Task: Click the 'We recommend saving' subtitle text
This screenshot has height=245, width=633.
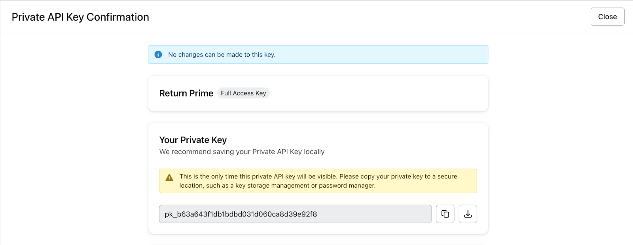Action: pyautogui.click(x=242, y=152)
